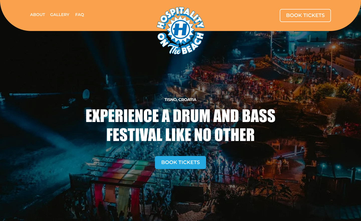Click the word 'FESTIVAL' in the headline

[x=134, y=135]
